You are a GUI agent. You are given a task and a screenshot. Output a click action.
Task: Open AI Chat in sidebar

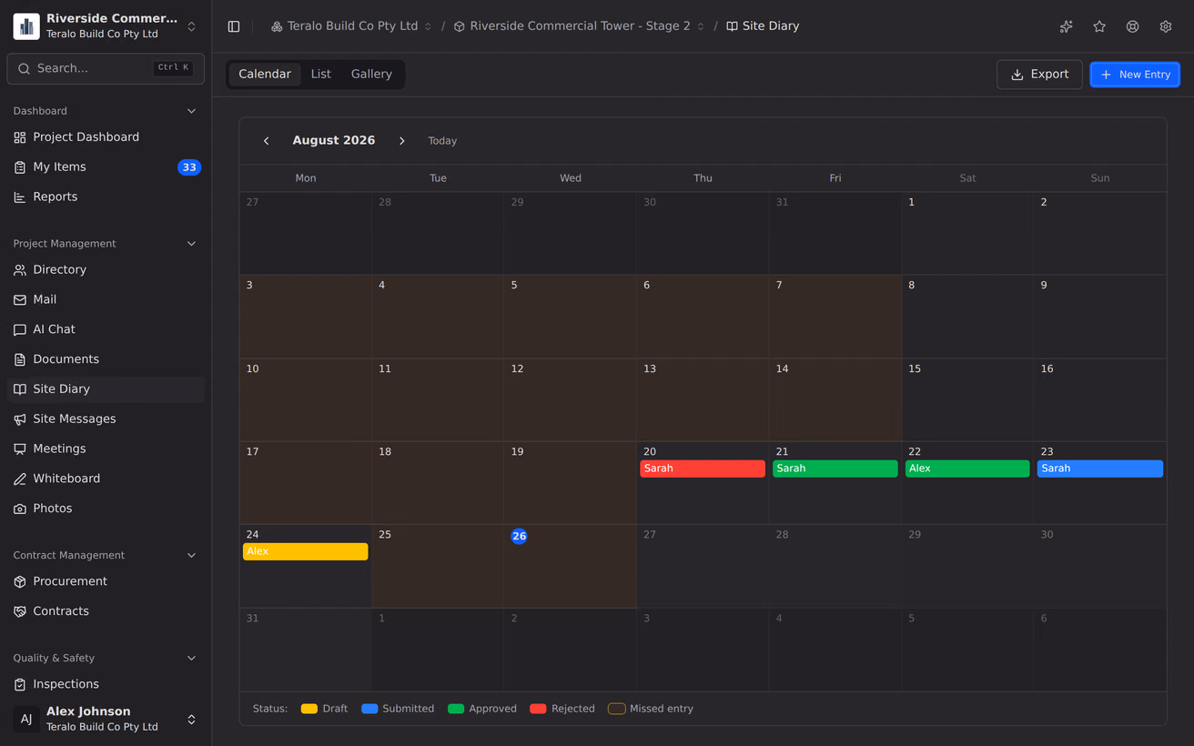(x=106, y=329)
